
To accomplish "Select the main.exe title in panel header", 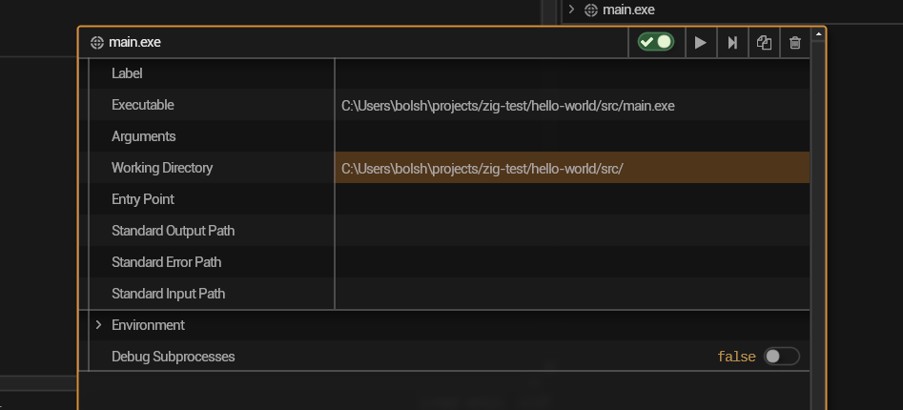I will 136,43.
